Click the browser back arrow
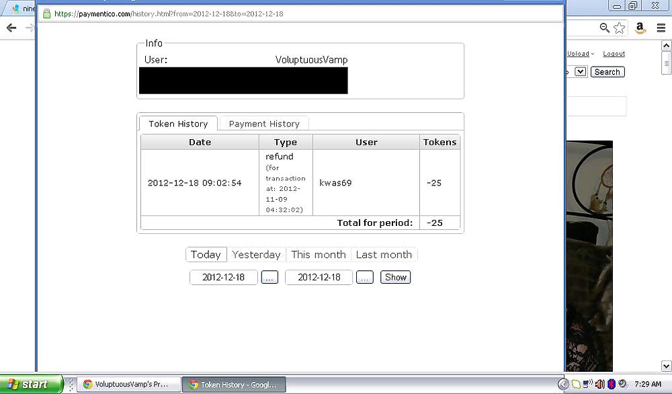The image size is (672, 394). coord(11,28)
